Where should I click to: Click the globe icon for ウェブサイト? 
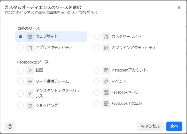30,37
